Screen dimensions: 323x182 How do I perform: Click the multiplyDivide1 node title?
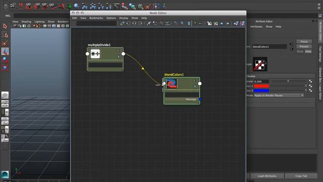99,45
